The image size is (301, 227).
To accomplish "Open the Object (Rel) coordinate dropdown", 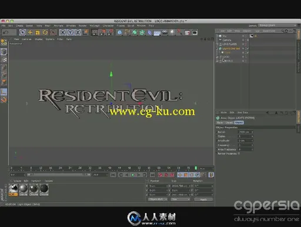I will pos(158,199).
